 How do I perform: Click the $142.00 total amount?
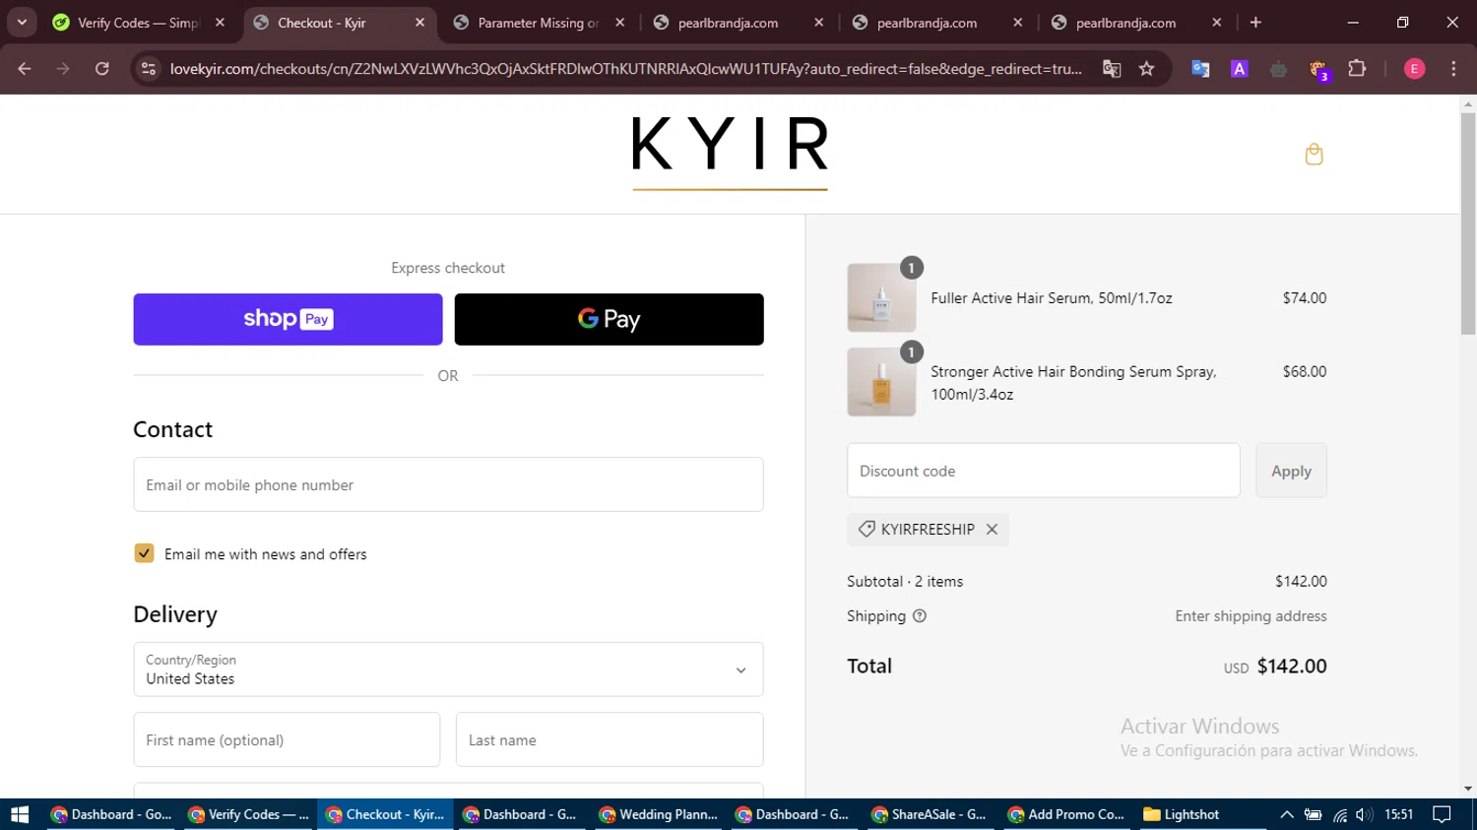coord(1292,667)
